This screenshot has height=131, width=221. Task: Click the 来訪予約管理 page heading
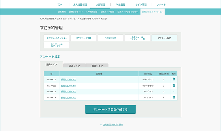(x=51, y=28)
